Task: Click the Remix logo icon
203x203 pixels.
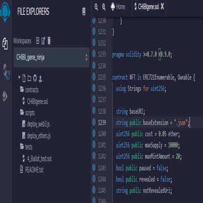Action: 5,12
